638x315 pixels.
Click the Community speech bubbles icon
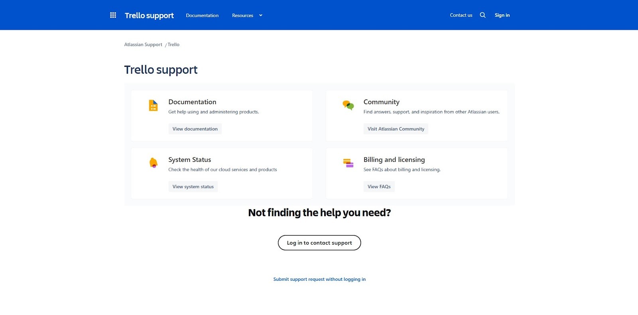click(348, 105)
